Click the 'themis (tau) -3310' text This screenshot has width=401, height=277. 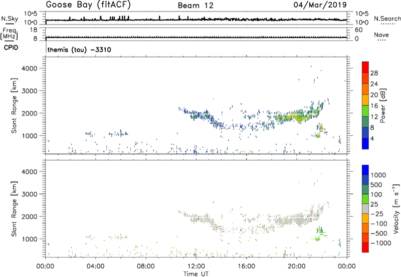79,49
